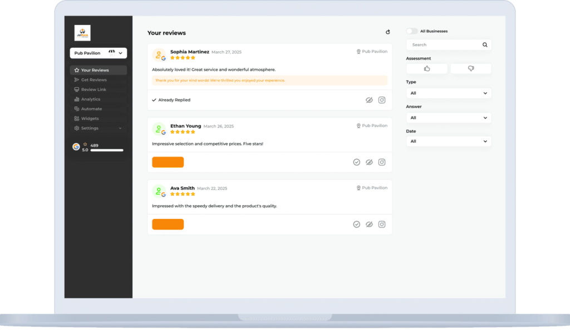Image resolution: width=570 pixels, height=331 pixels.
Task: Click the paper-plane icon beside Get Reviews
Action: pyautogui.click(x=77, y=80)
